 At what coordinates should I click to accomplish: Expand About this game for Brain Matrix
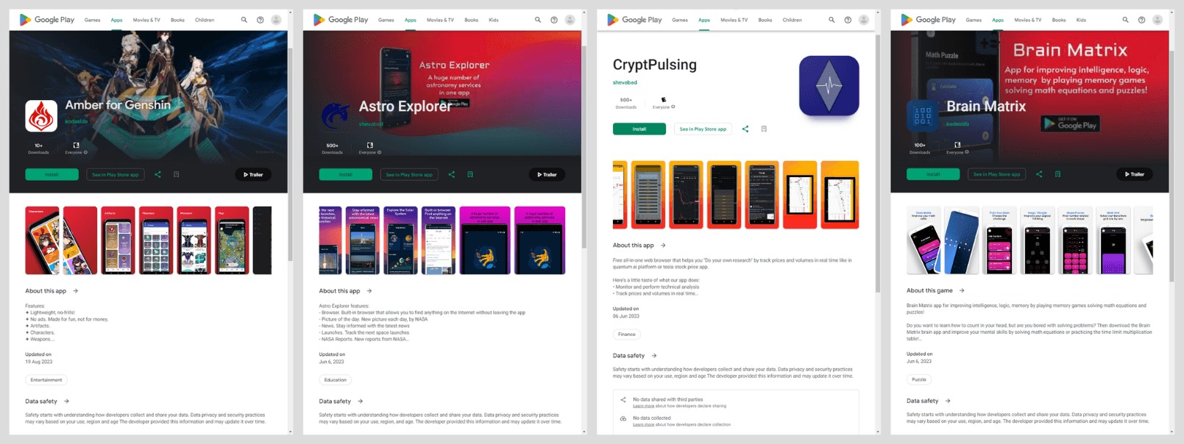point(962,290)
